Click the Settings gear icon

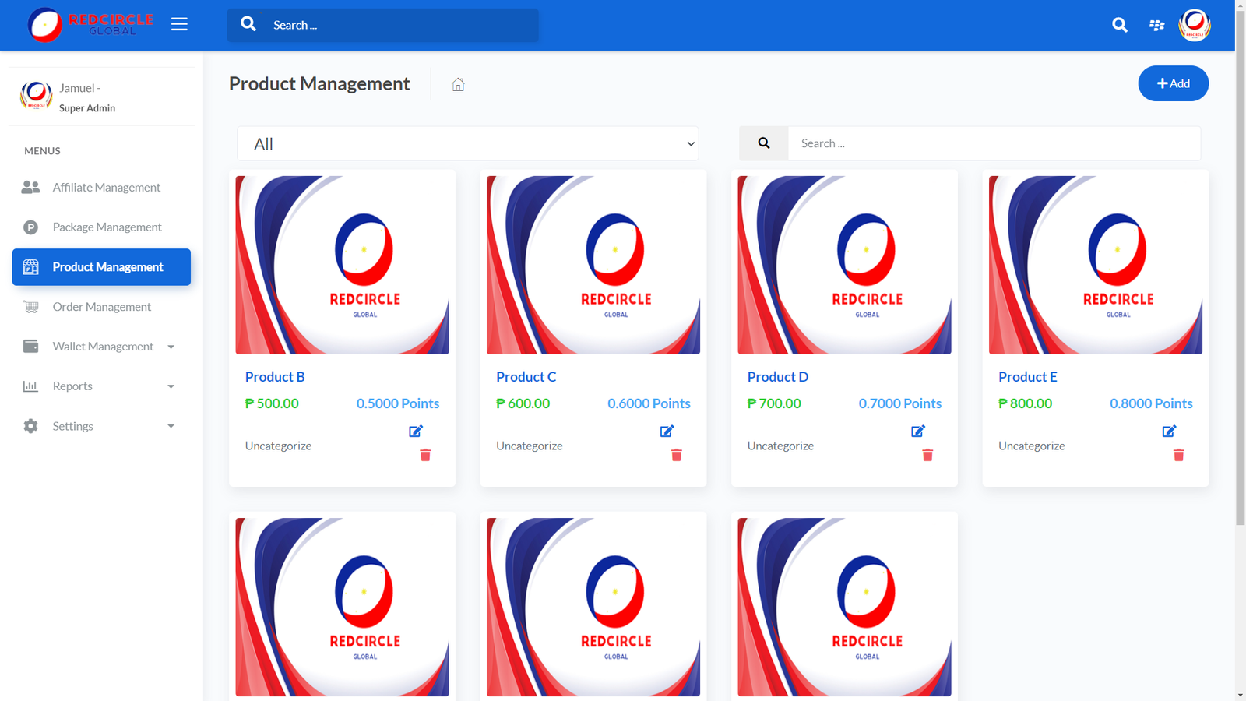(x=30, y=426)
